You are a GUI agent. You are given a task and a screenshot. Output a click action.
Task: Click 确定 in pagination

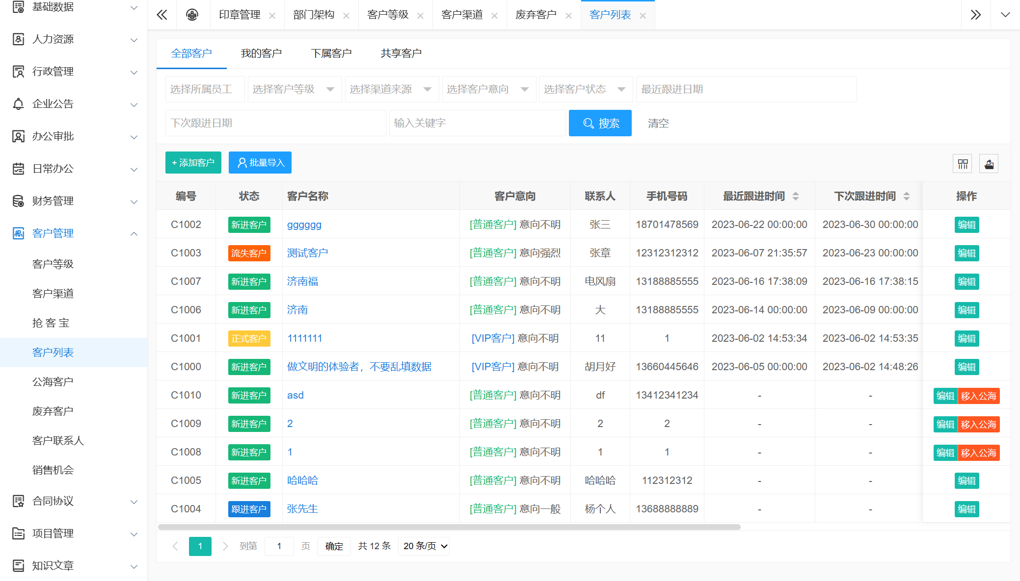(334, 546)
